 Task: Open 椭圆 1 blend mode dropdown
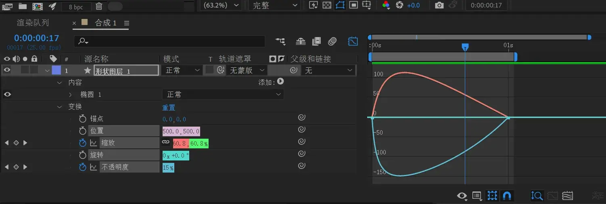coord(223,94)
